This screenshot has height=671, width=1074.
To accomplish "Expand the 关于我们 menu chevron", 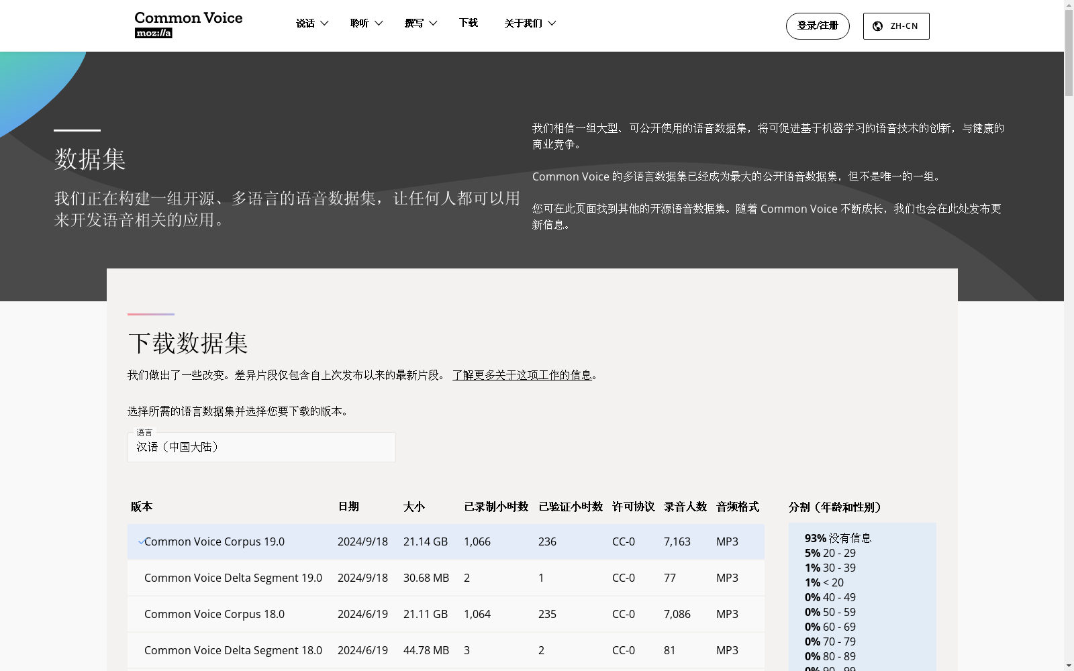I will tap(552, 23).
